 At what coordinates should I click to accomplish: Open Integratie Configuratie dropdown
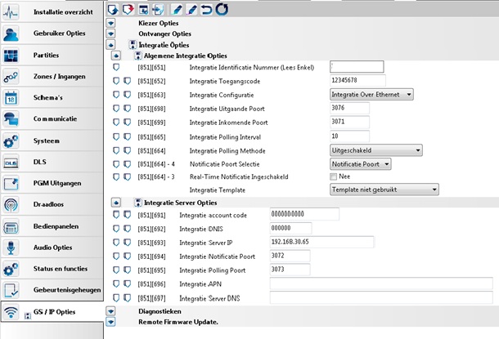(x=371, y=95)
